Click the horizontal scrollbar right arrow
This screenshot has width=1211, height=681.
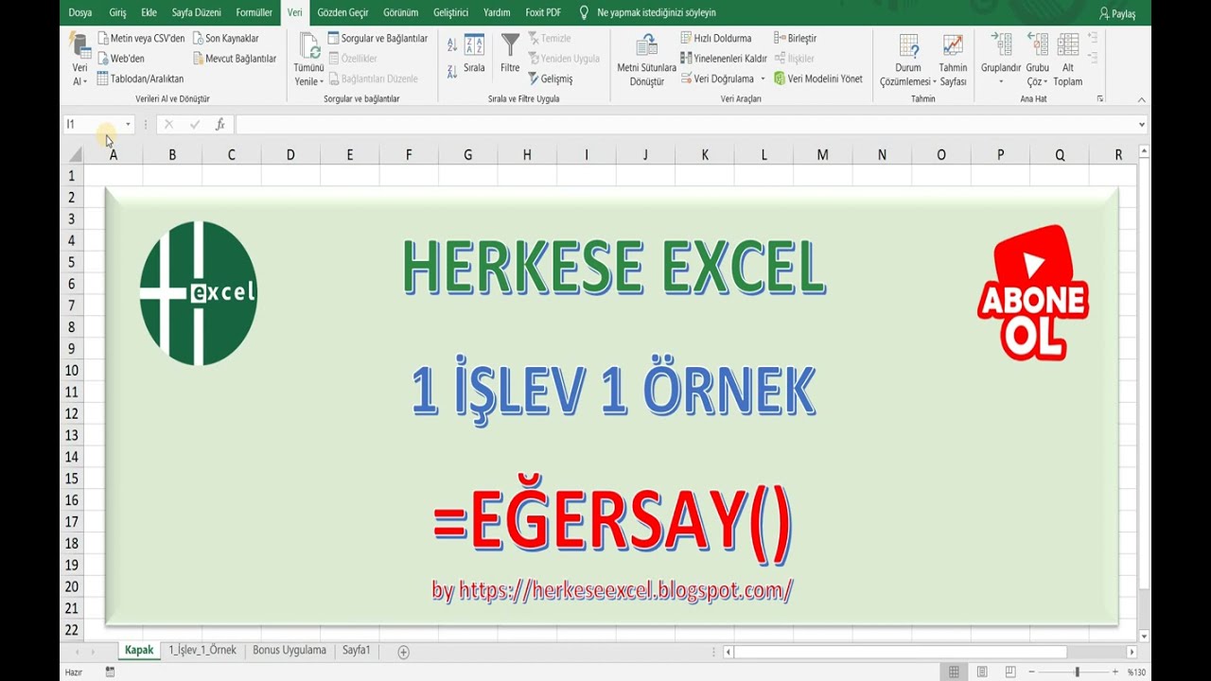(1132, 652)
